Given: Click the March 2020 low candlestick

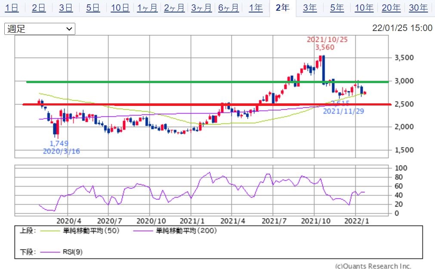Looking at the screenshot, I should point(58,129).
